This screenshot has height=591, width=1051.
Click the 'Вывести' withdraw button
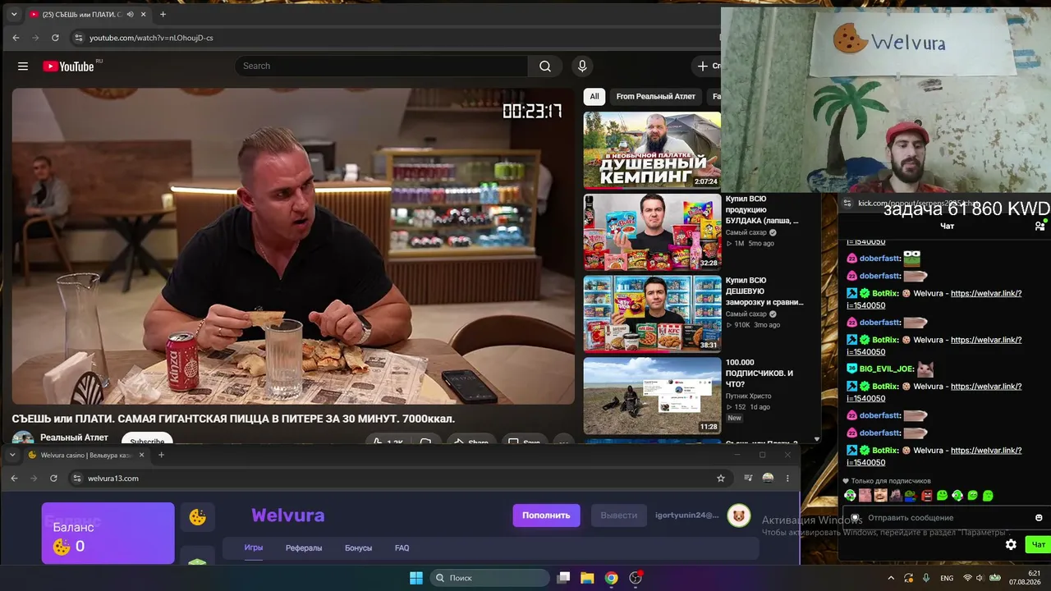pos(618,515)
